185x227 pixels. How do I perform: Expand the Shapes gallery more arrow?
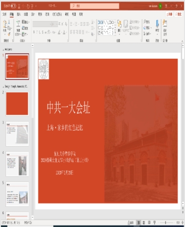coord(115,33)
